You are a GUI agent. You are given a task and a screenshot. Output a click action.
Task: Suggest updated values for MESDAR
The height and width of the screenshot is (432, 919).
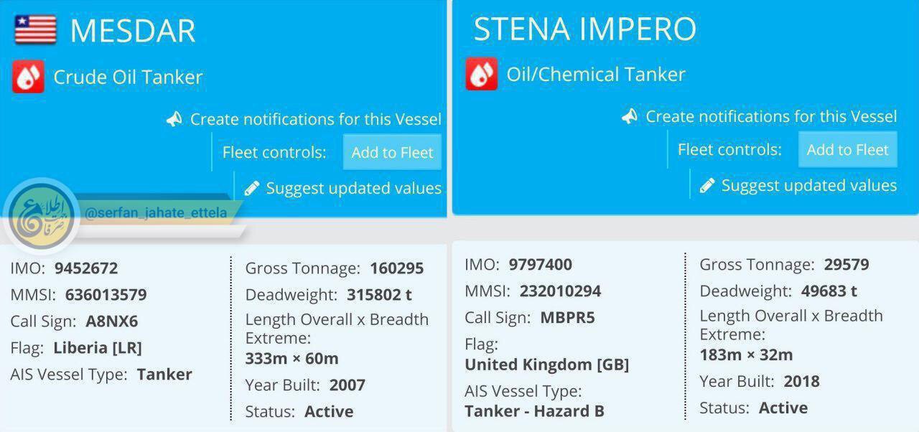pos(353,188)
